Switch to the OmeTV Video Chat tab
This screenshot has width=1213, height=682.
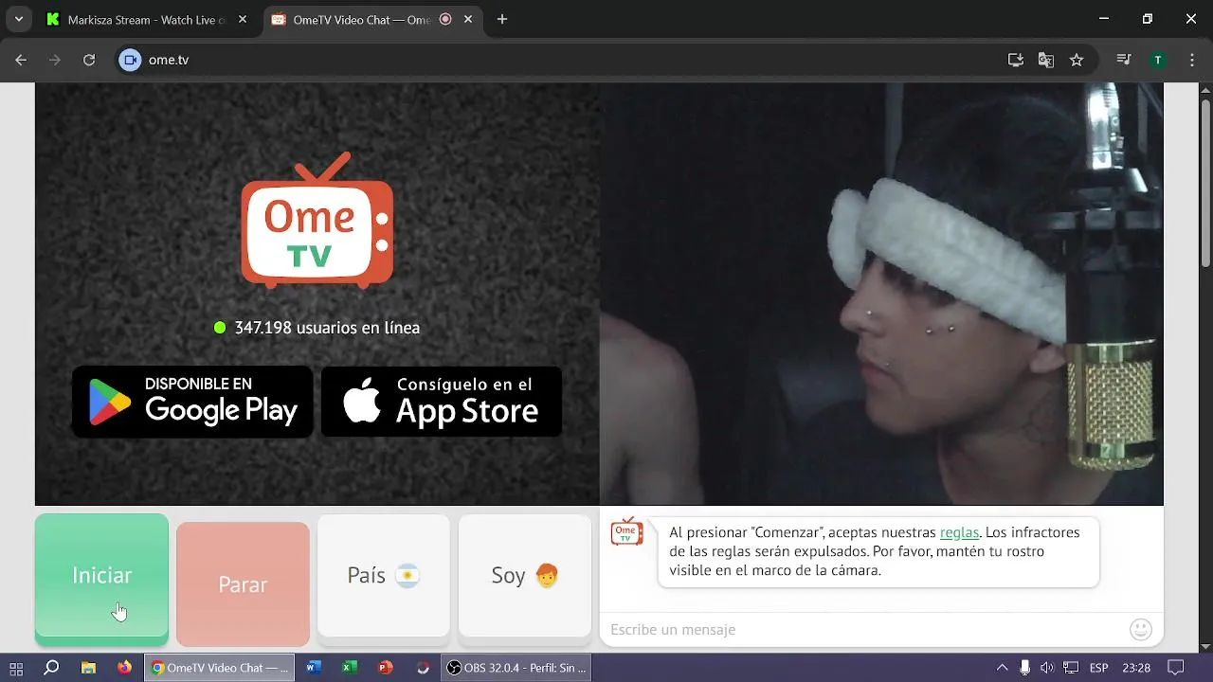371,19
